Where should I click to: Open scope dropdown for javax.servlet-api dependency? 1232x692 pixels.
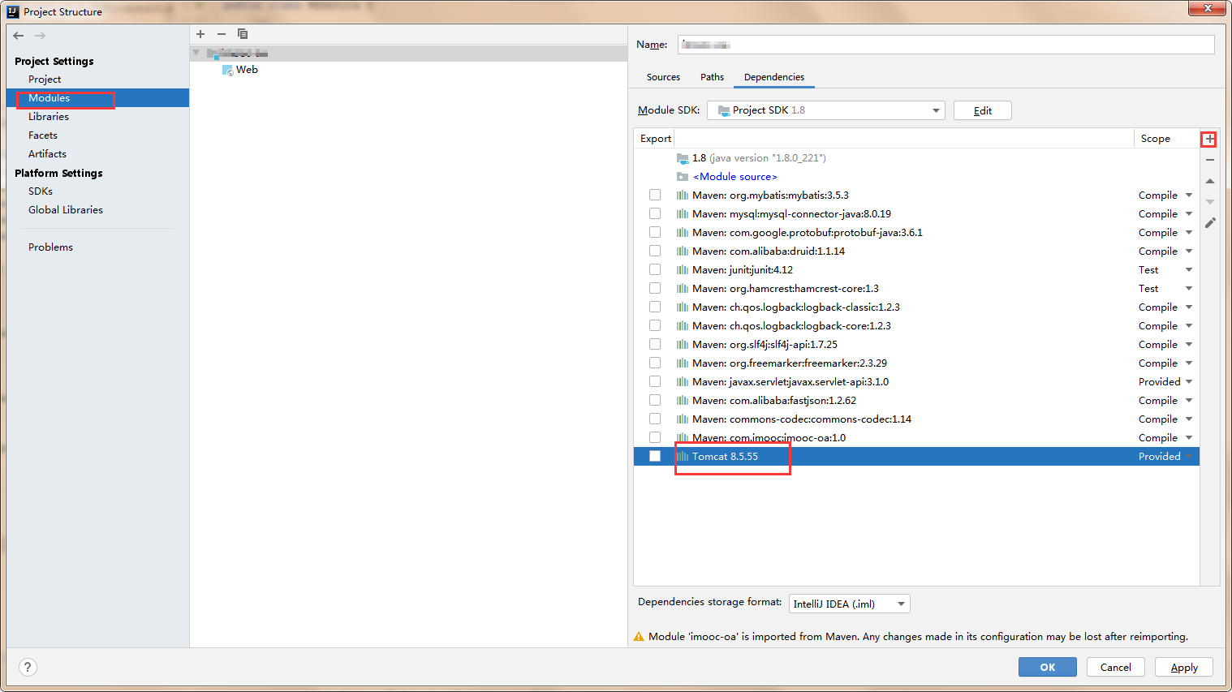pos(1189,382)
